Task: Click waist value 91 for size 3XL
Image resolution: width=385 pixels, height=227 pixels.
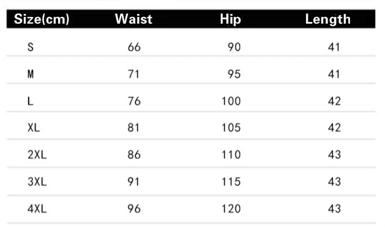Action: [x=134, y=182]
